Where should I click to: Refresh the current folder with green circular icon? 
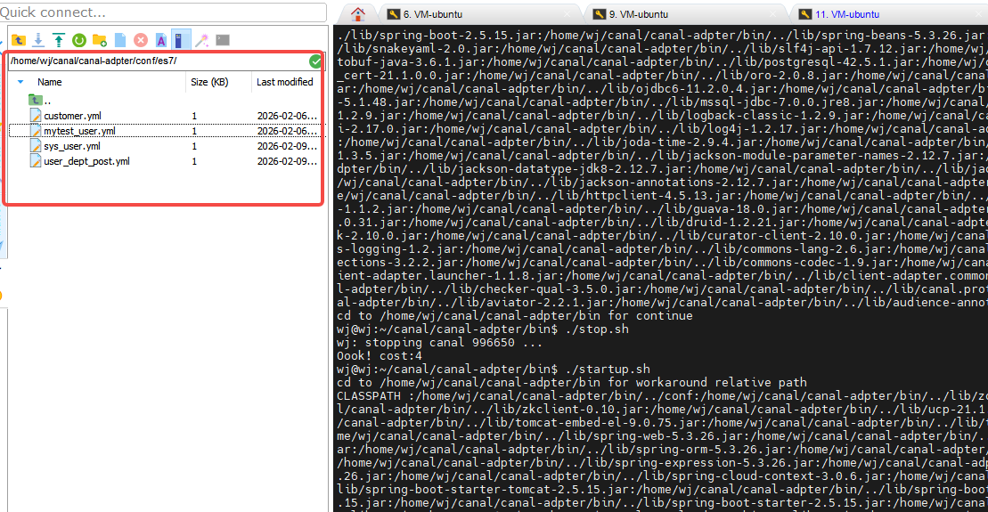tap(78, 40)
